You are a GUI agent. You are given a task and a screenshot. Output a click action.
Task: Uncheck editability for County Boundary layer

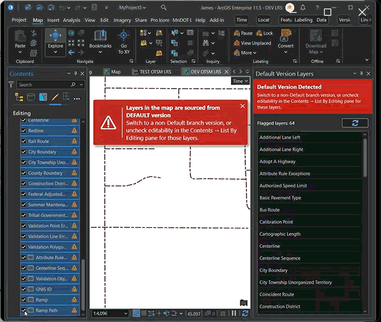pos(24,173)
